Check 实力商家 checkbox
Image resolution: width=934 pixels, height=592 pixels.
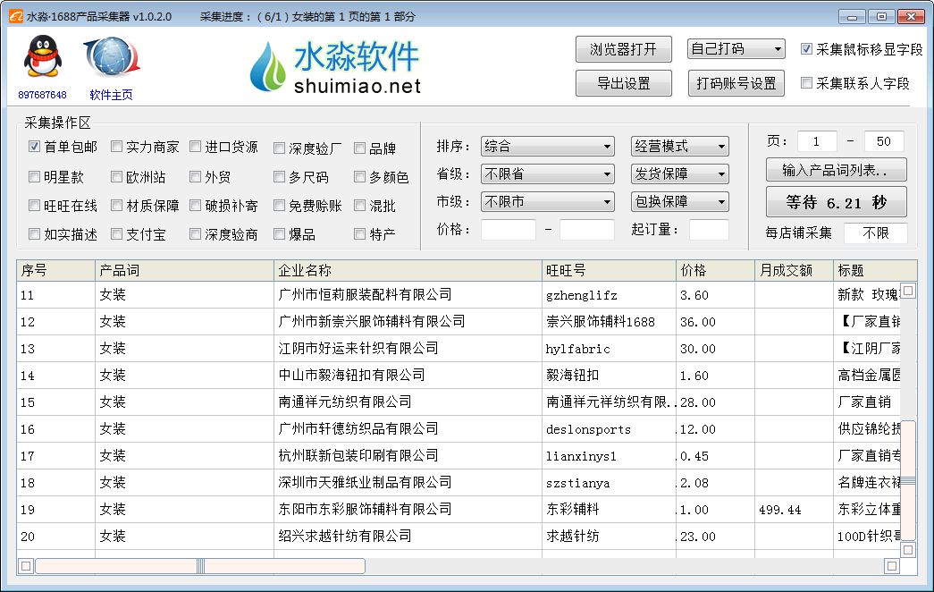(117, 146)
